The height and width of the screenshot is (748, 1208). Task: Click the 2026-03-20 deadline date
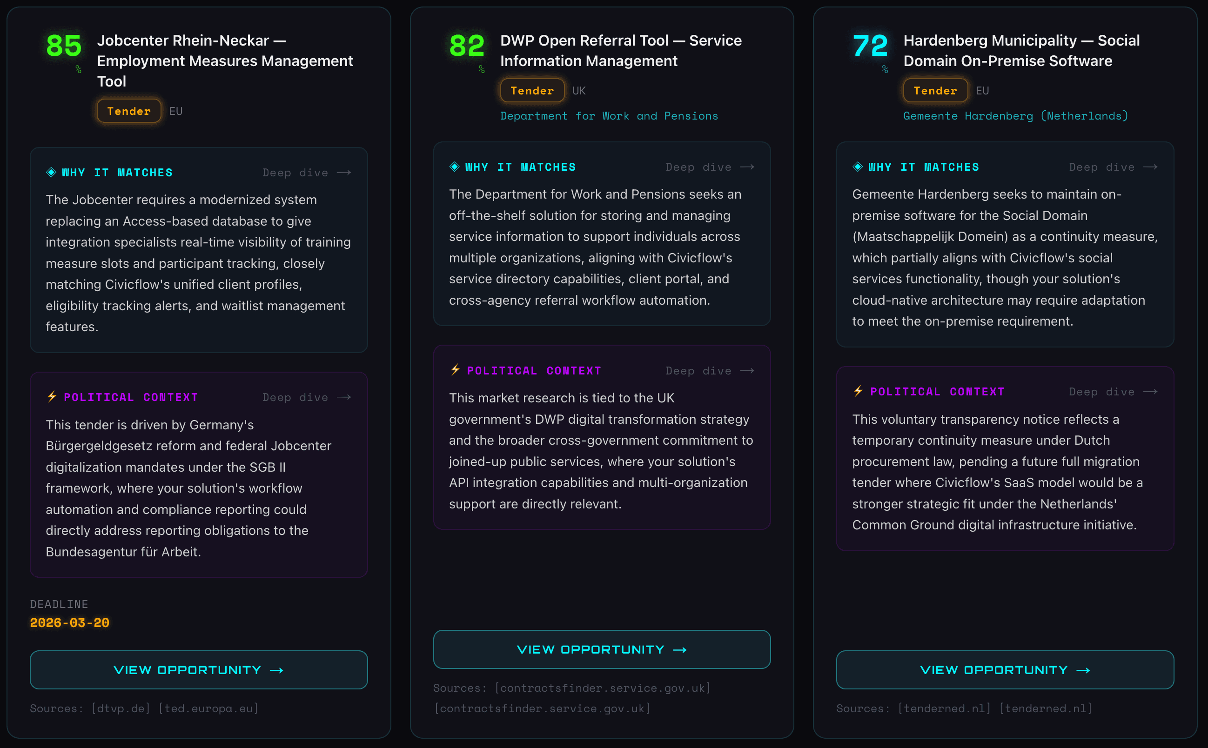pyautogui.click(x=69, y=623)
